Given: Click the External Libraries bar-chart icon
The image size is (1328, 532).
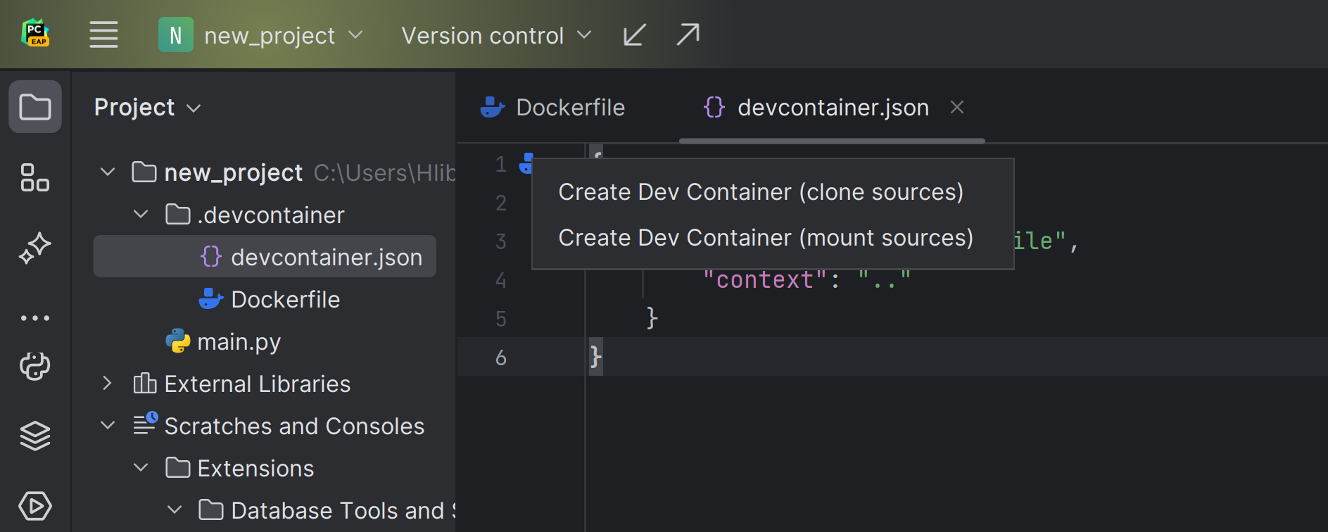Looking at the screenshot, I should point(145,383).
